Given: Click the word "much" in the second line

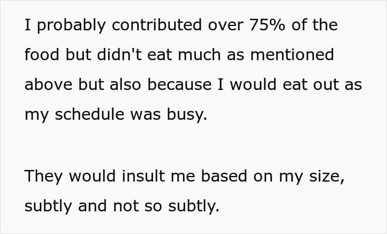Looking at the screenshot, I should click(199, 55).
